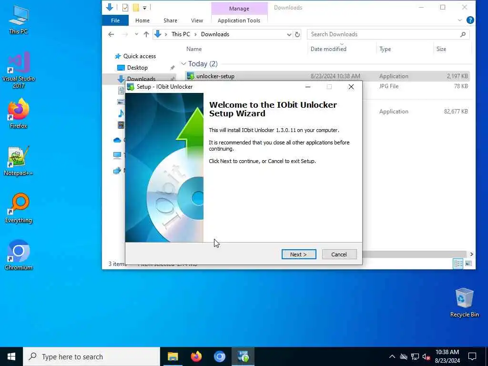
Task: Click the Network icon in sidebar
Action: click(x=117, y=170)
